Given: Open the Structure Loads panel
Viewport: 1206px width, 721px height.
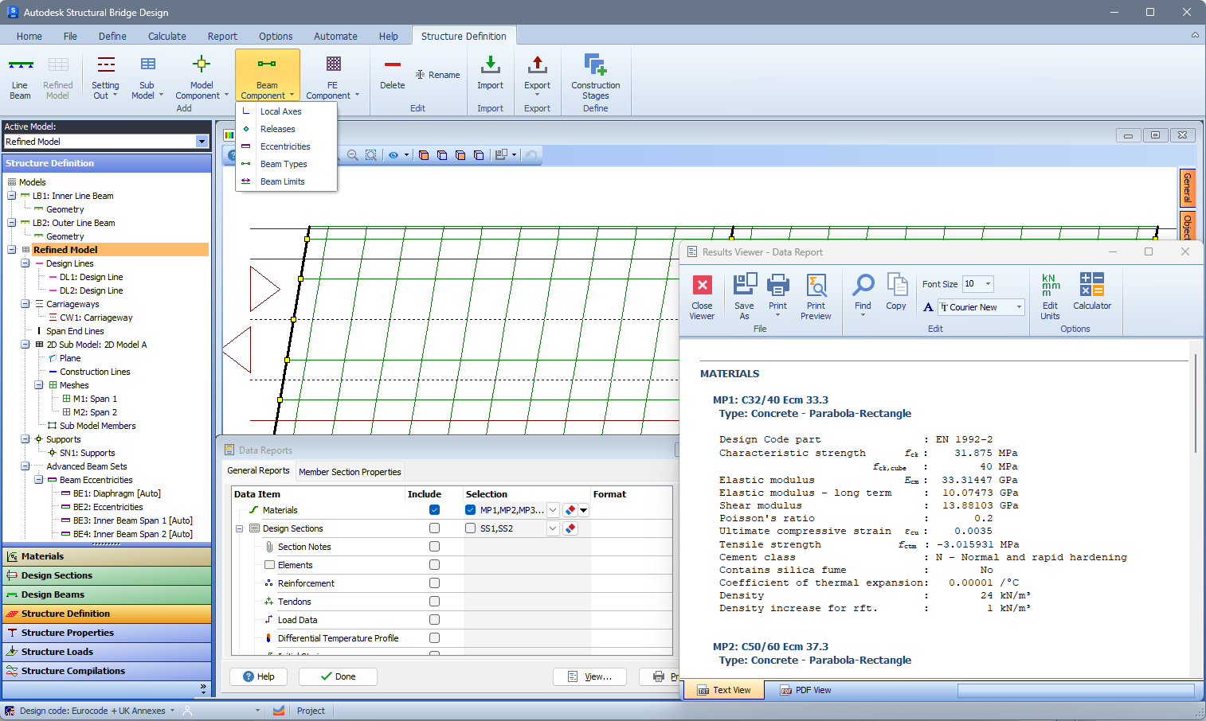Looking at the screenshot, I should point(107,652).
